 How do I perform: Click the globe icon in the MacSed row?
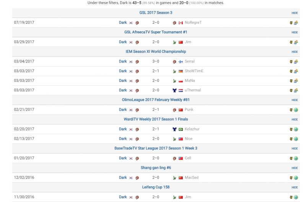tap(296, 178)
